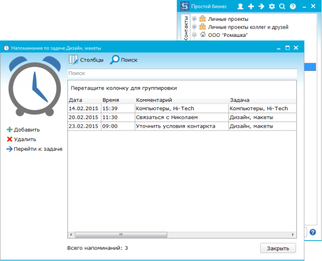This screenshot has height=261, width=322.
Task: Select ООО "Ромашка" organization item
Action: 228,35
